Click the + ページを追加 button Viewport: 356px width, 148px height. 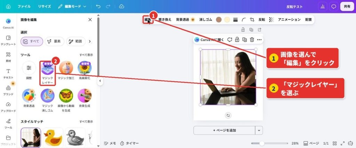(224, 130)
